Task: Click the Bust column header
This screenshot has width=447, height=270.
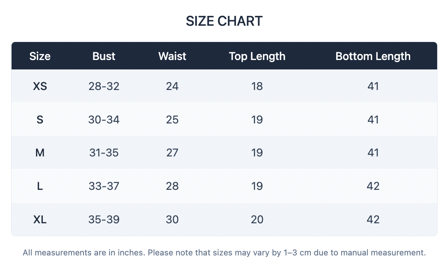Action: [104, 56]
